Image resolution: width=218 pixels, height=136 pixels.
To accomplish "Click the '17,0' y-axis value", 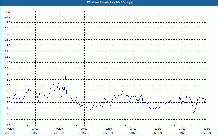I will 8,28.
